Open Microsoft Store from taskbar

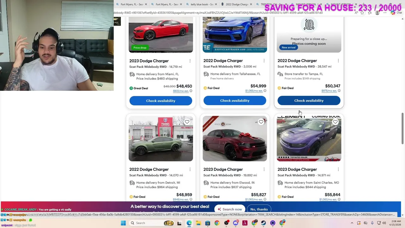208,223
